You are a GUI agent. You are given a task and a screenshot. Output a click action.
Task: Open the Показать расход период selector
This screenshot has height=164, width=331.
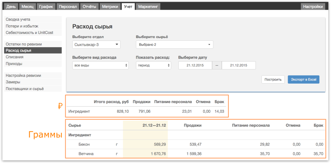pyautogui.click(x=154, y=65)
